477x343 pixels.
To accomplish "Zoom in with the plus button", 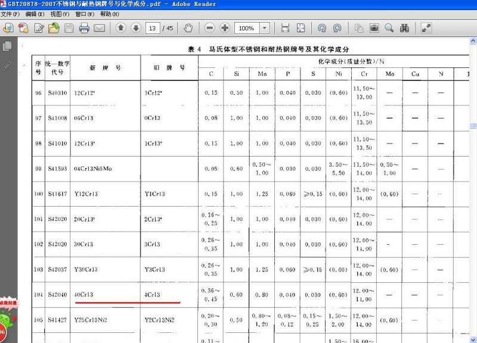I will (225, 28).
